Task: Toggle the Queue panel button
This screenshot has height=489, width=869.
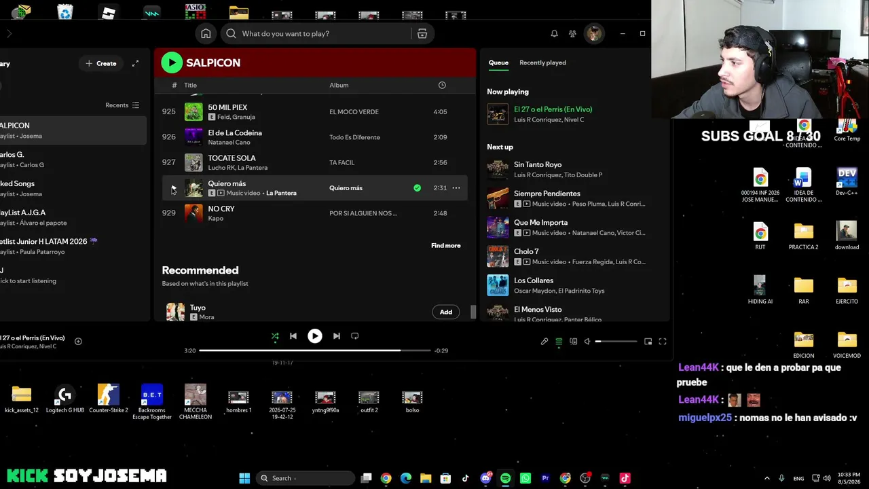Action: 559,342
